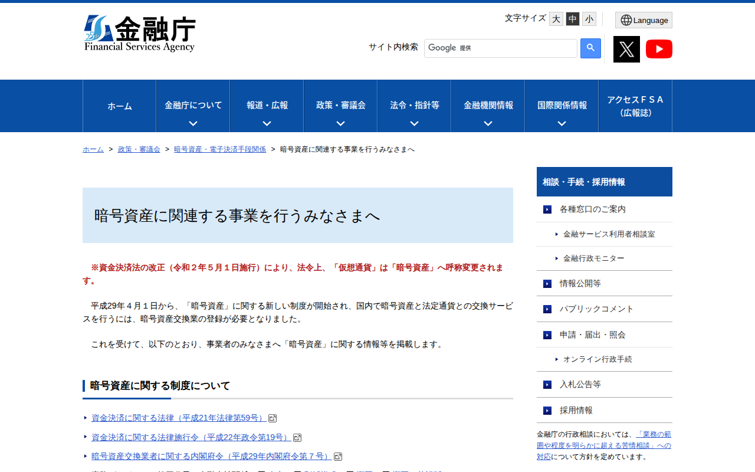Viewport: 755px width, 472px height.
Task: Expand the 金融機関情報 navigation menu
Action: pos(488,106)
